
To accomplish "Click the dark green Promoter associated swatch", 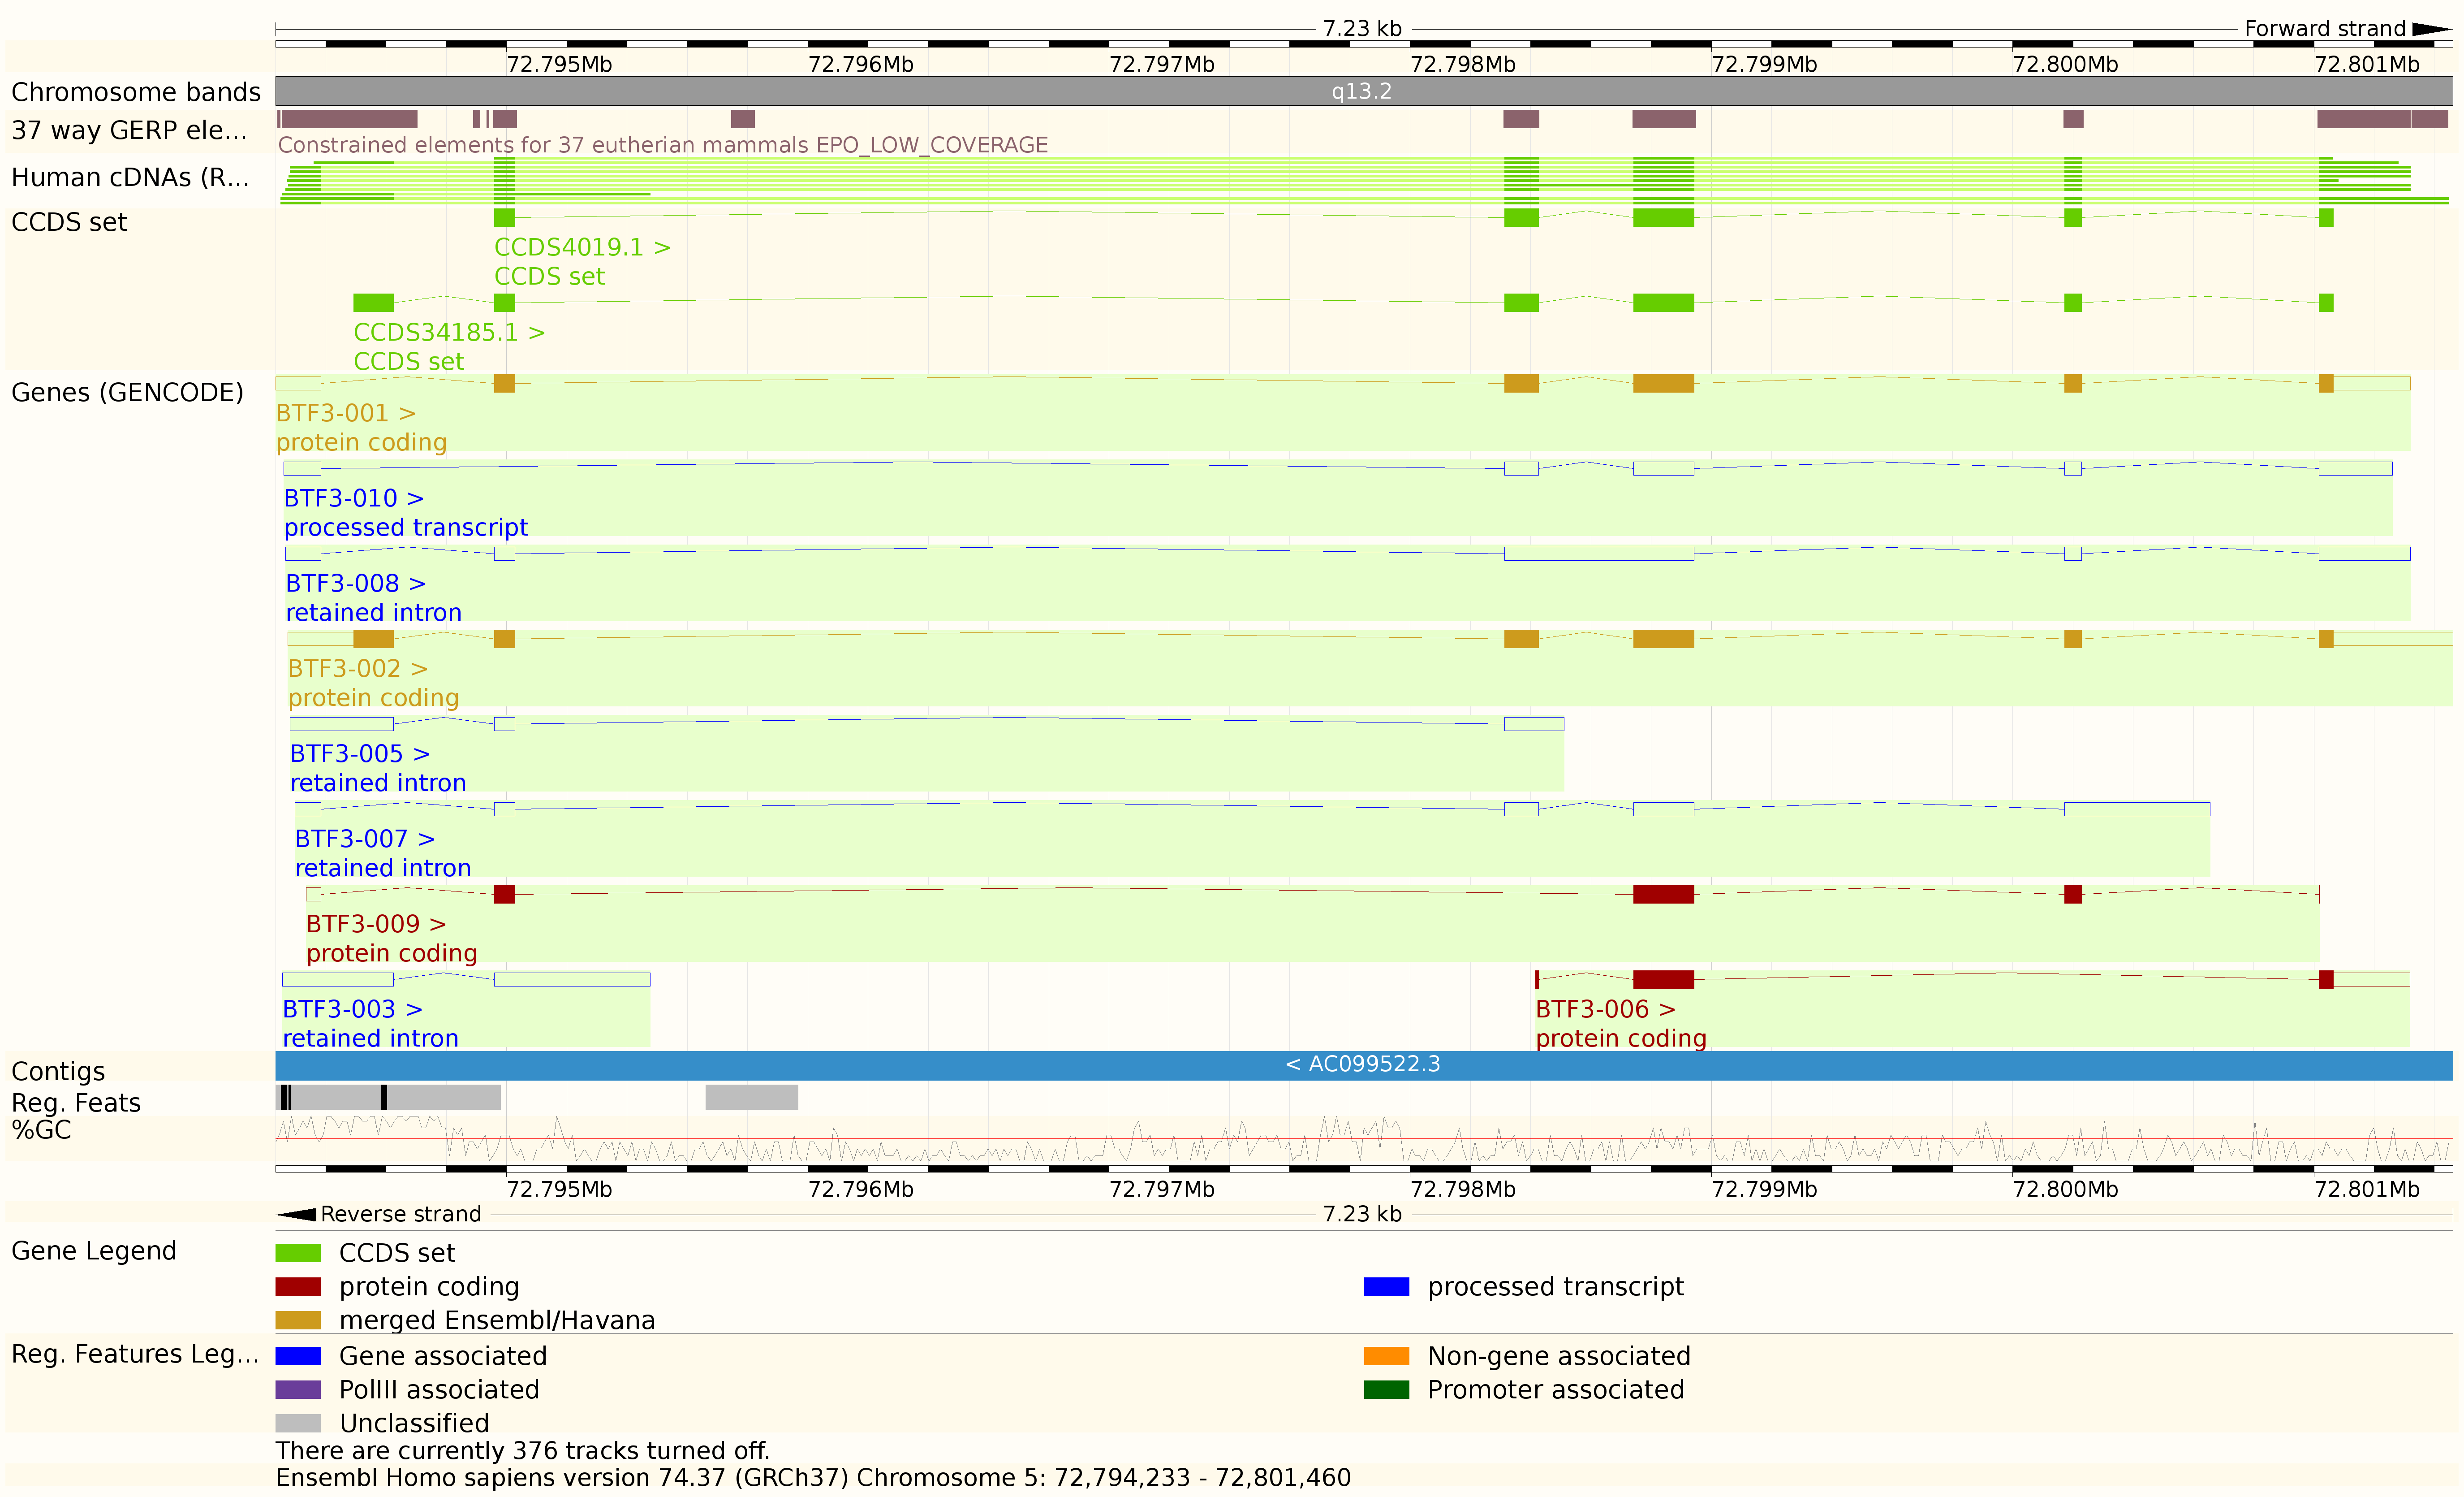I will [1387, 1390].
